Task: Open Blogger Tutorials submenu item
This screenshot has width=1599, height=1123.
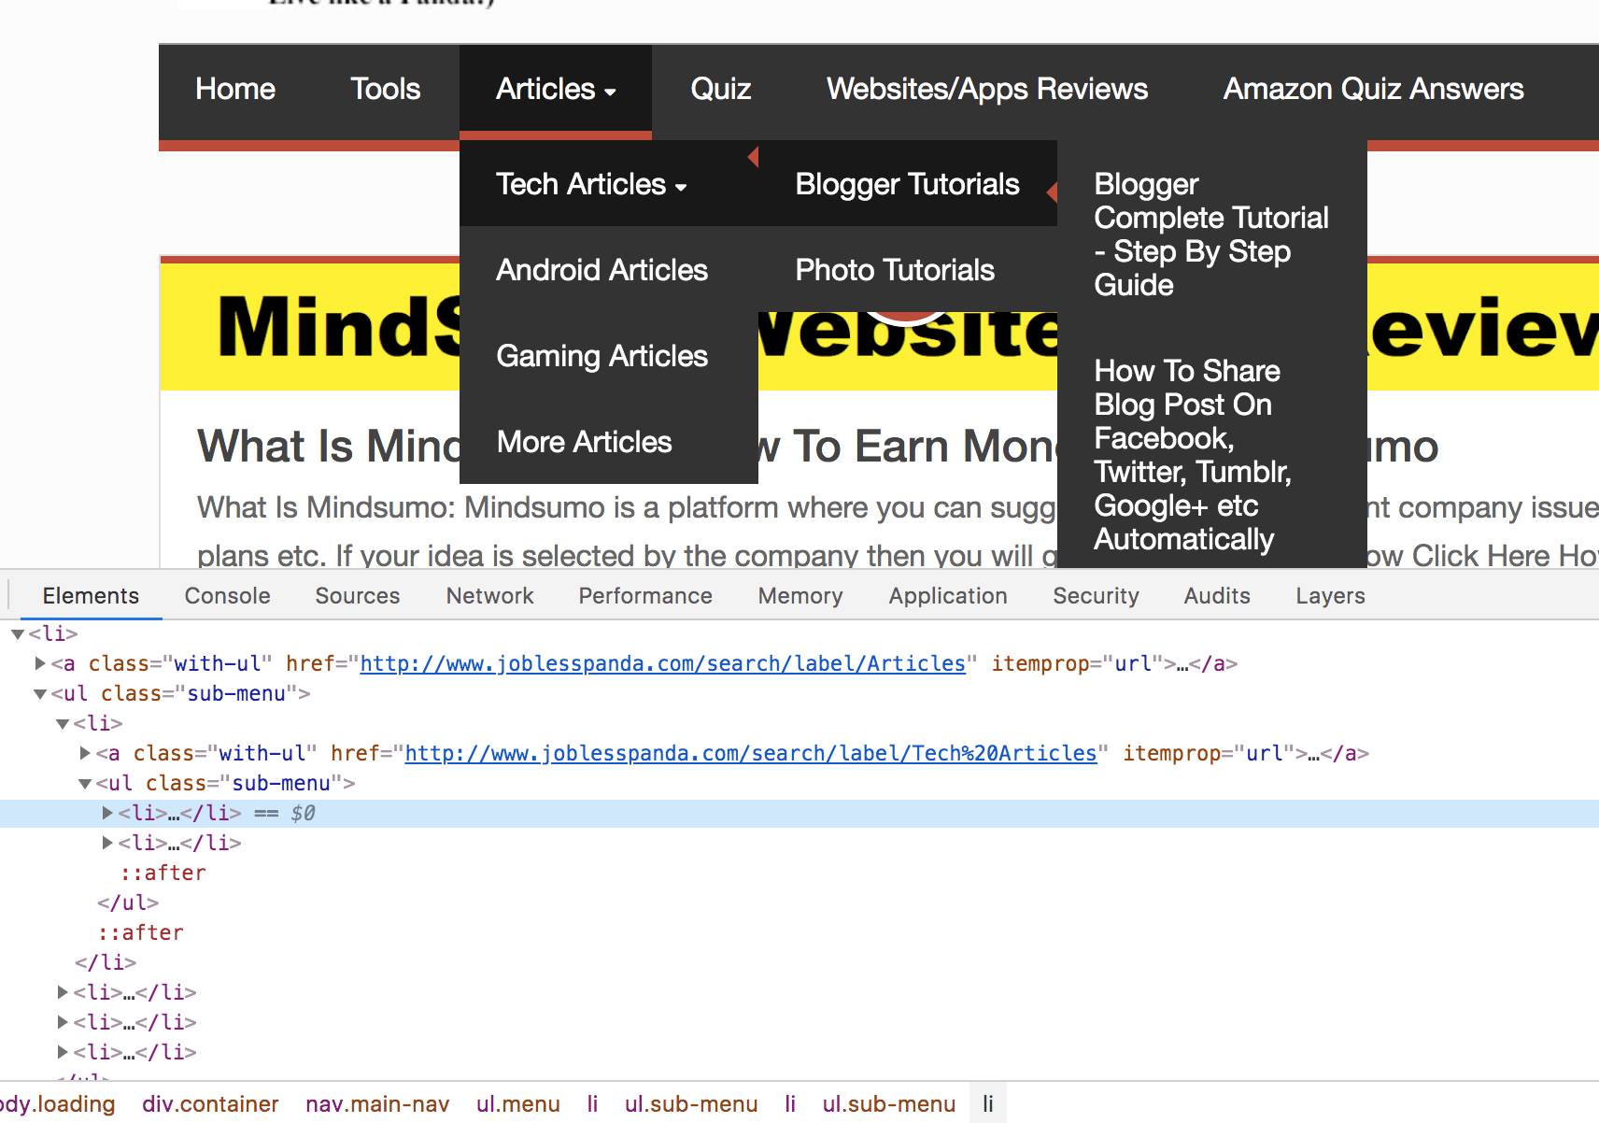Action: [x=907, y=184]
